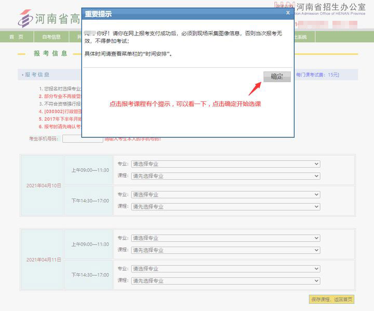
Task: Open the 自考信息 navigation menu item
Action: (51, 37)
